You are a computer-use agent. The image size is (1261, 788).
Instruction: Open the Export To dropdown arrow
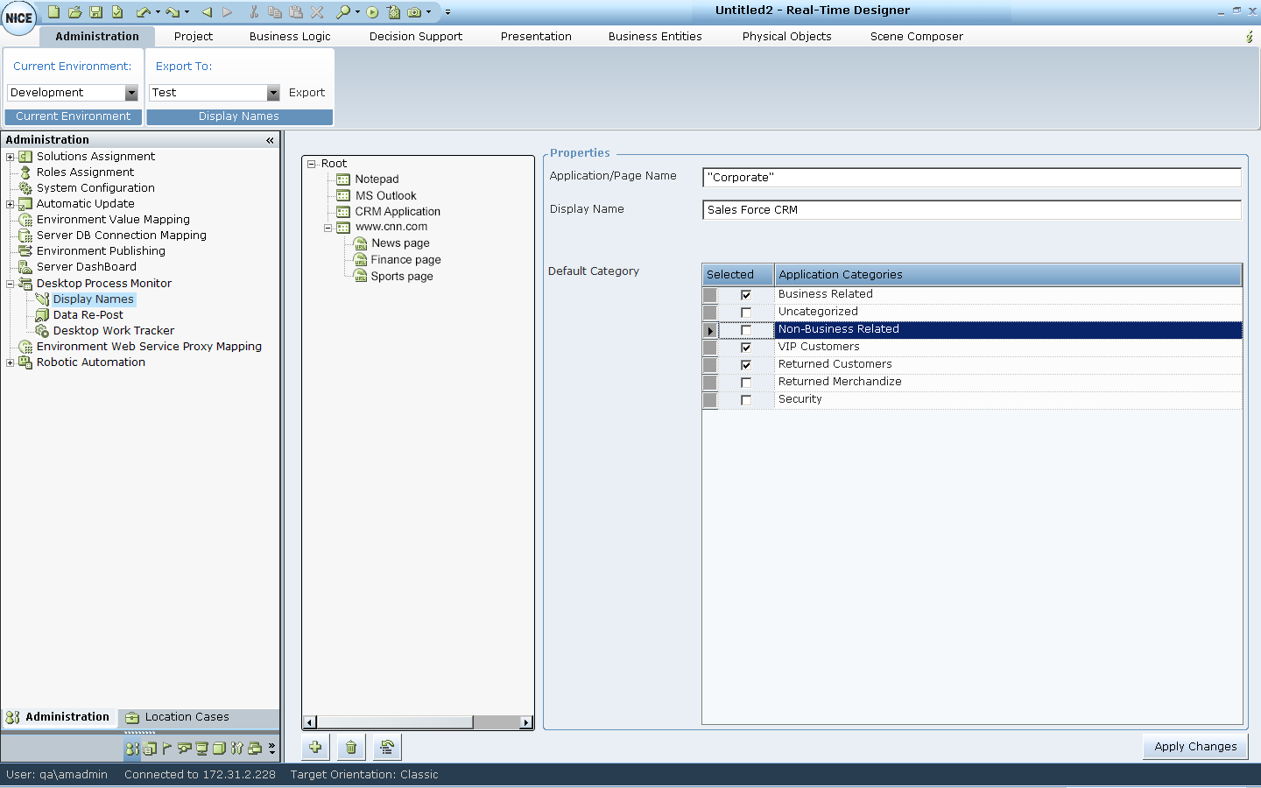click(273, 93)
